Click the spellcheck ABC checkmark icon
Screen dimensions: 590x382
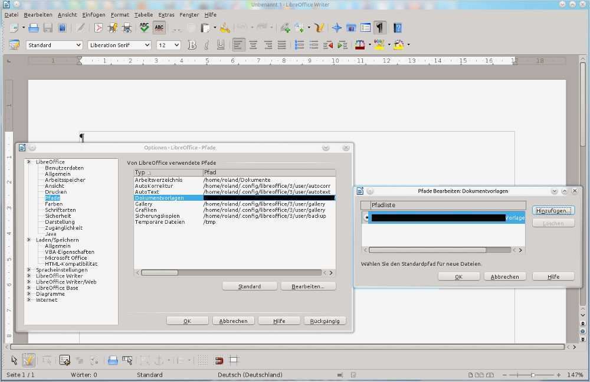coord(144,28)
